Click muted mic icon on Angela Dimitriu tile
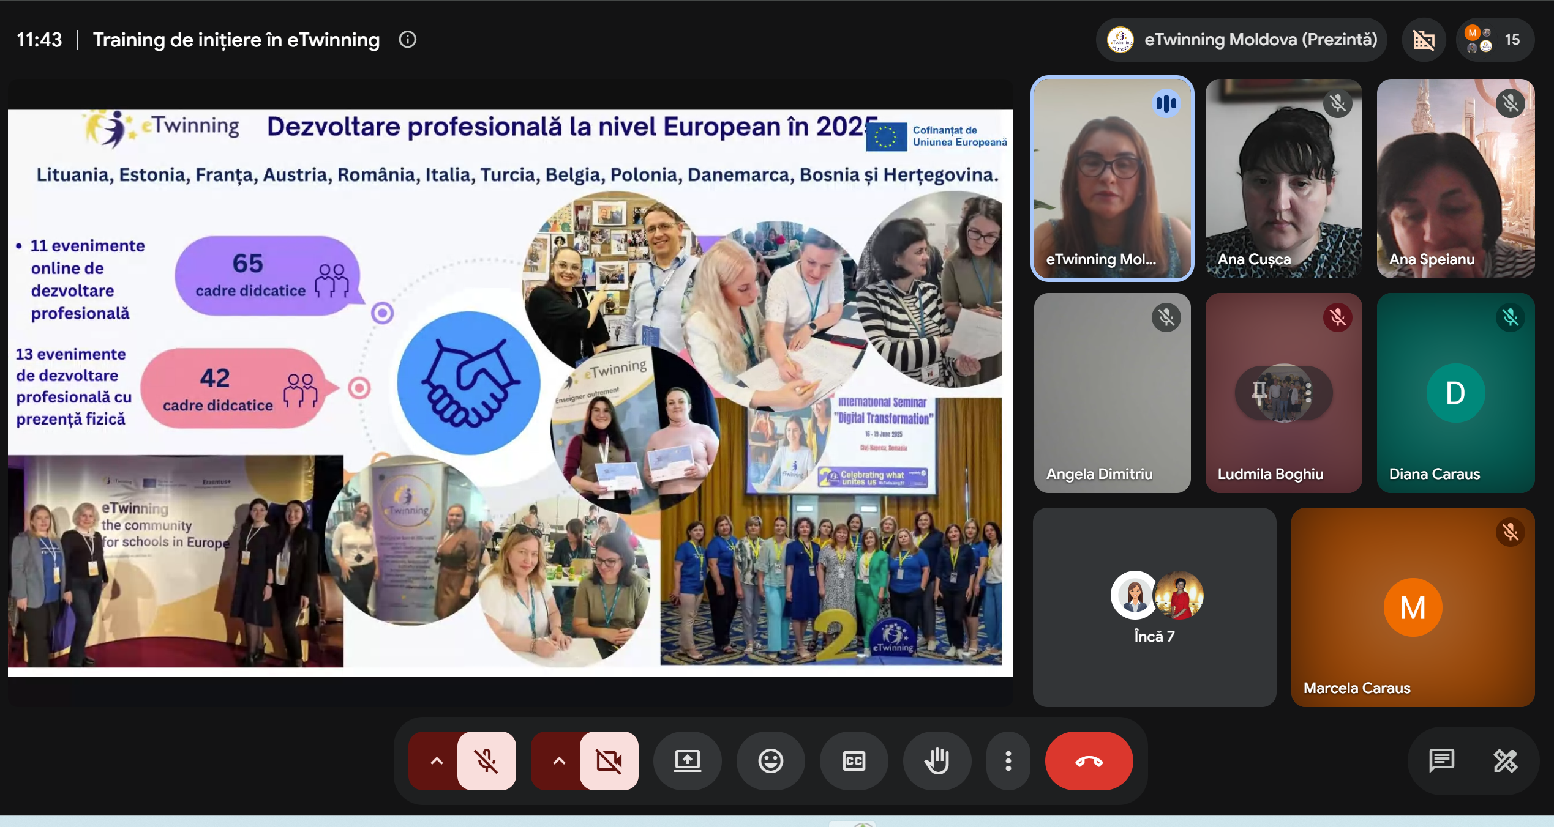 [x=1166, y=317]
